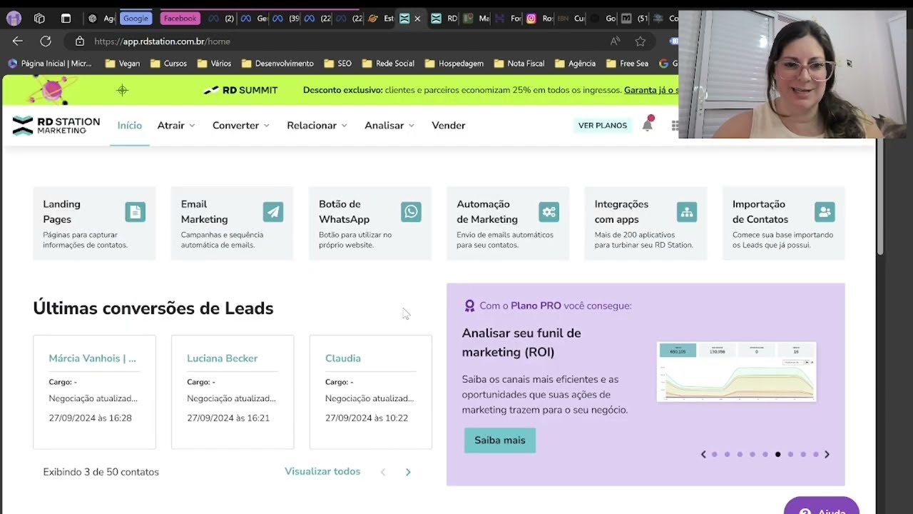This screenshot has width=913, height=514.
Task: Open the Vários bookmarks folder
Action: pyautogui.click(x=214, y=64)
